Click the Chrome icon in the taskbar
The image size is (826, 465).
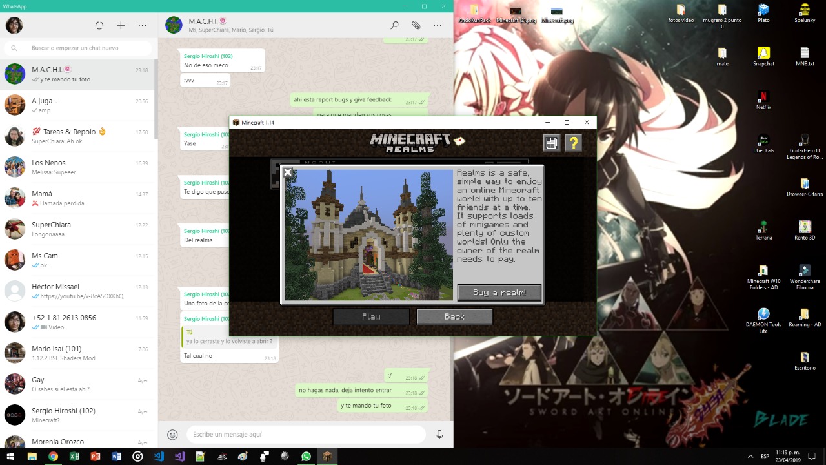[x=53, y=457]
